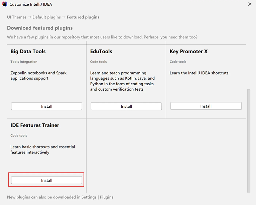The width and height of the screenshot is (256, 205).
Task: Click the EduTools plugin title
Action: tap(101, 52)
